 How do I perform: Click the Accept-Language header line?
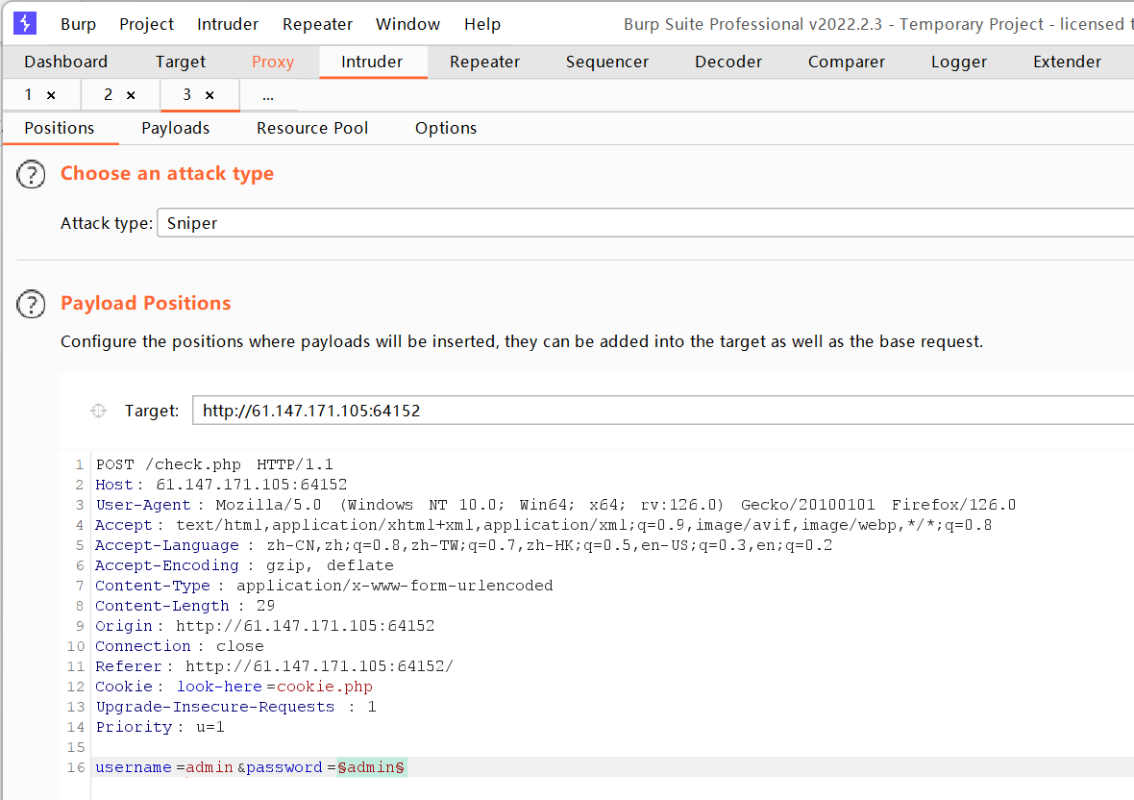click(x=463, y=545)
